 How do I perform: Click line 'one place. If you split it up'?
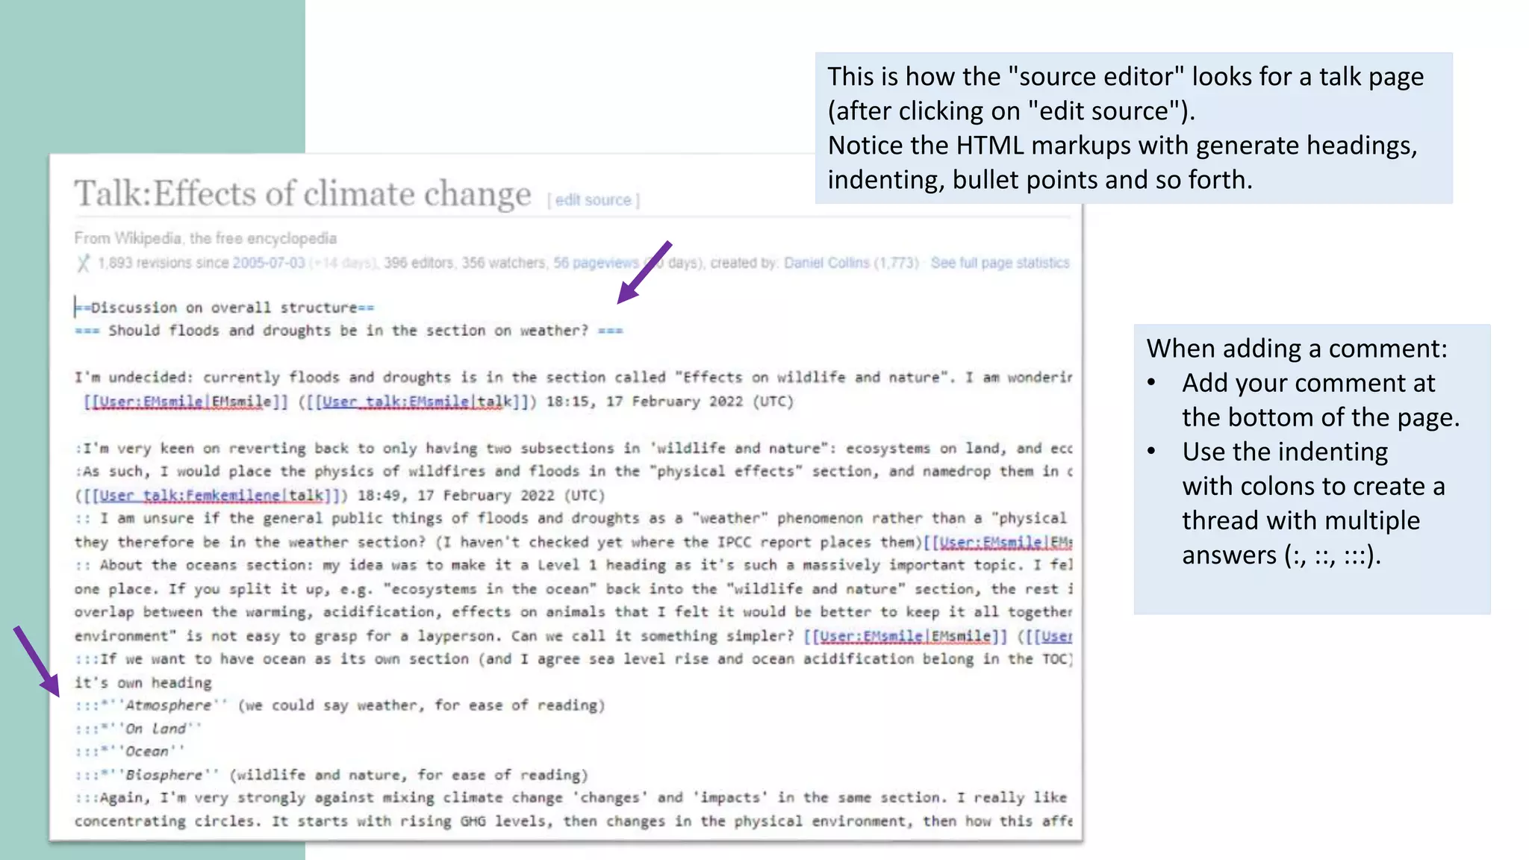click(573, 590)
